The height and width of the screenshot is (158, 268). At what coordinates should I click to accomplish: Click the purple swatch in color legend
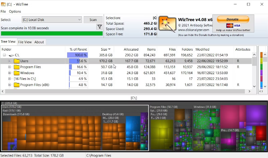click(x=261, y=73)
